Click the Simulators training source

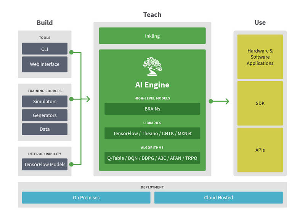[45, 101]
